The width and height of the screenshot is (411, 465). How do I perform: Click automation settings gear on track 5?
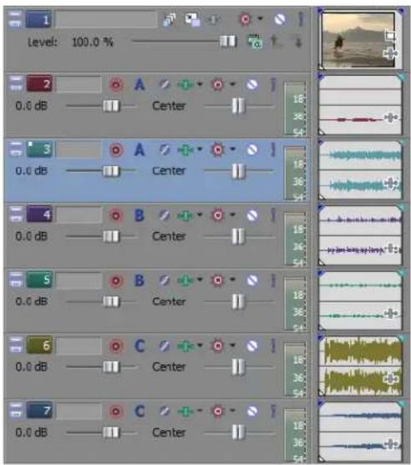(x=218, y=281)
